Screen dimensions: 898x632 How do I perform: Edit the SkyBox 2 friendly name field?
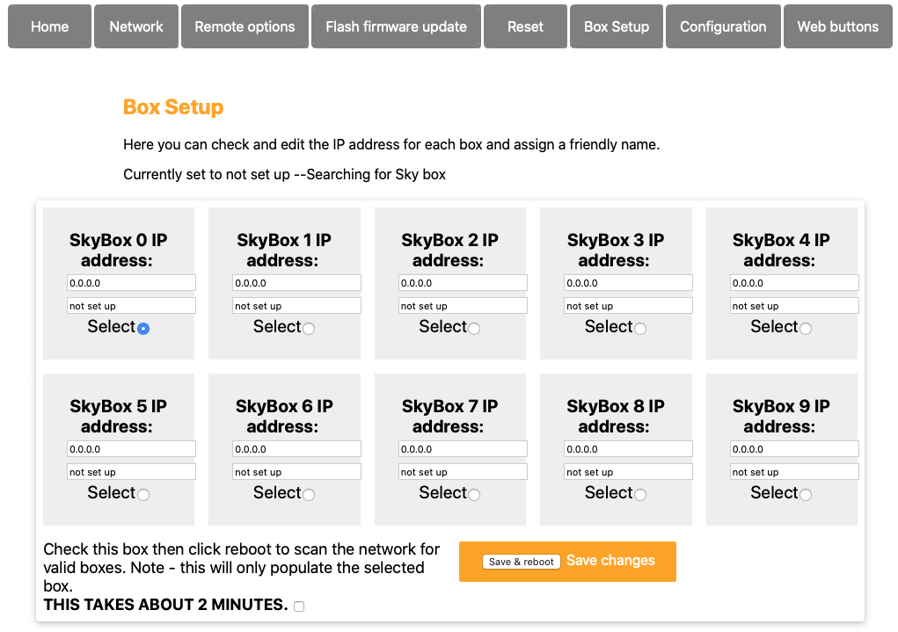click(x=463, y=306)
